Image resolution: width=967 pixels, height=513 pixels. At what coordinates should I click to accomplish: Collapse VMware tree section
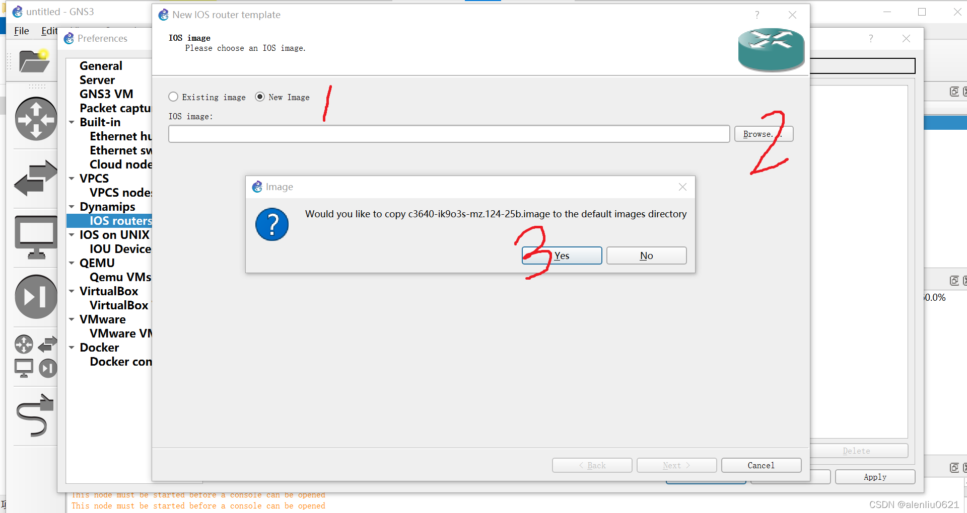[x=72, y=319]
